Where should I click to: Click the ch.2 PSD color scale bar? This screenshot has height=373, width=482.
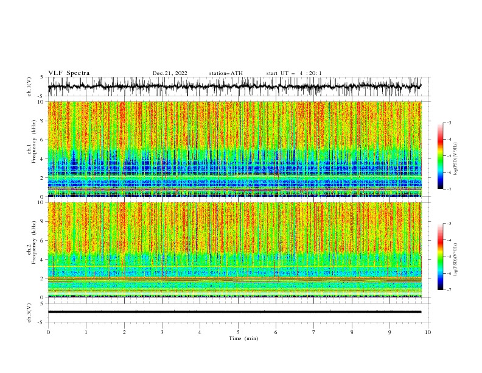pyautogui.click(x=440, y=257)
